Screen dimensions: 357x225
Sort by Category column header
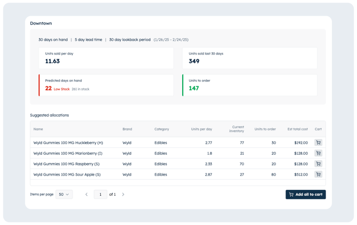[x=161, y=129]
